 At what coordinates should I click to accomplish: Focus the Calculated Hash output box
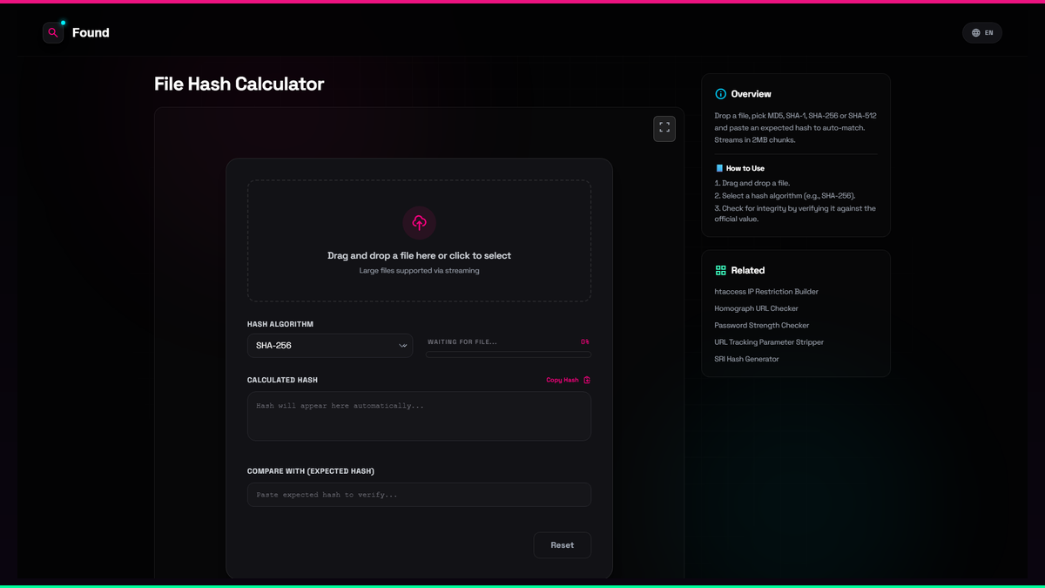pos(419,416)
